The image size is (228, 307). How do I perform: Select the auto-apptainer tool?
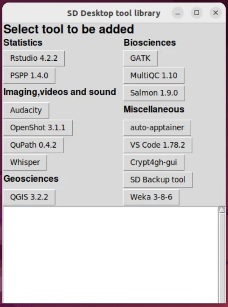click(x=157, y=128)
